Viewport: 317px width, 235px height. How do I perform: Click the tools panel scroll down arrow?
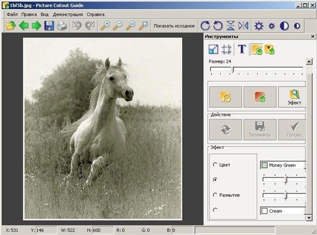(309, 217)
